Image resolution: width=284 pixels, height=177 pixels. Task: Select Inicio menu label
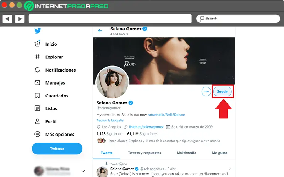(x=51, y=44)
